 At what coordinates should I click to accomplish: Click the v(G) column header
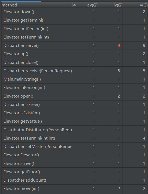135,5
